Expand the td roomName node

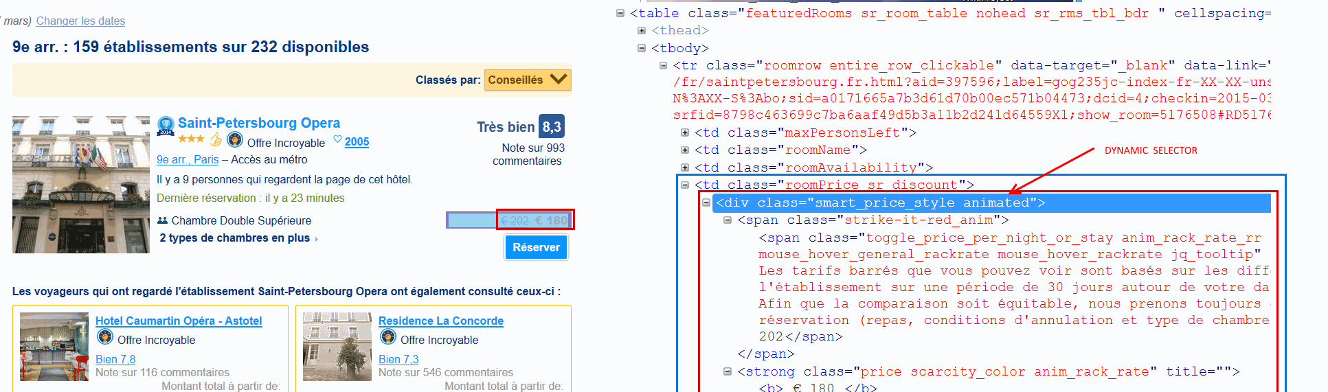click(685, 150)
